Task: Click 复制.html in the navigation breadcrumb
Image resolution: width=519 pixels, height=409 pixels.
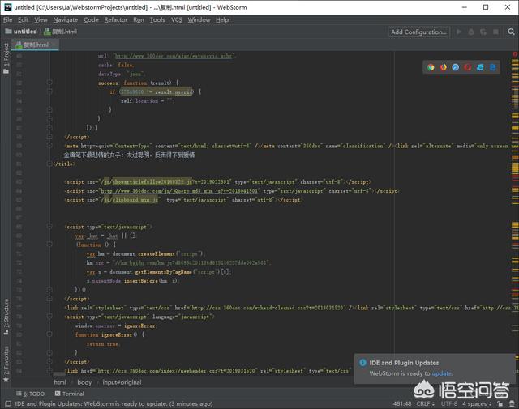Action: point(64,32)
